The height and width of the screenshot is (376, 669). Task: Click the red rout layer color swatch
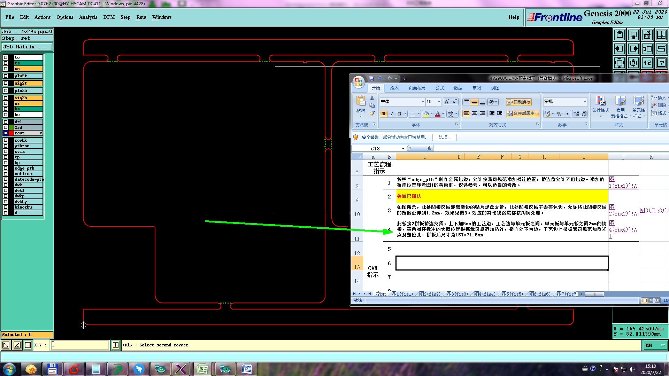pyautogui.click(x=11, y=133)
